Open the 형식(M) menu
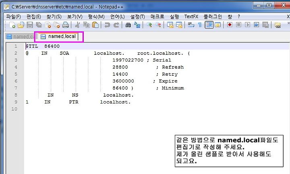 click(x=96, y=17)
